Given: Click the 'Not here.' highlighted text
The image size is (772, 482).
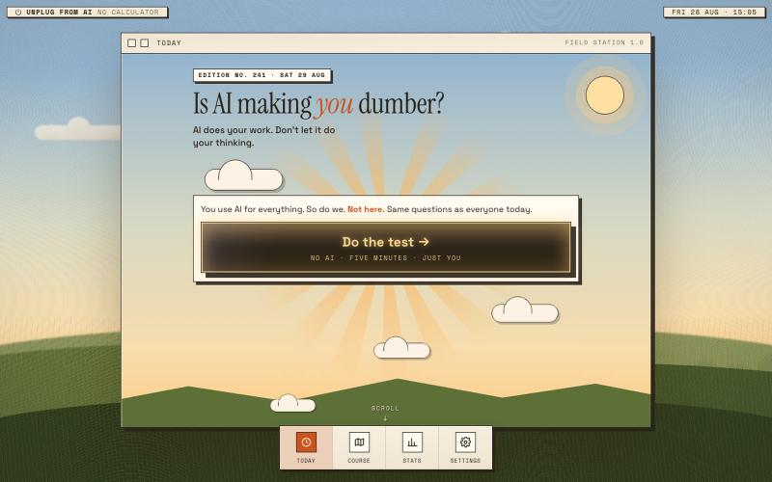Looking at the screenshot, I should (366, 209).
